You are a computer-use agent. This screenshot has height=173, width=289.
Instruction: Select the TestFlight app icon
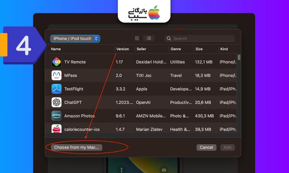(56, 89)
